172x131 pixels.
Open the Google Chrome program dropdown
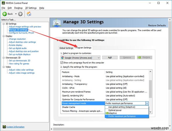[80, 58]
